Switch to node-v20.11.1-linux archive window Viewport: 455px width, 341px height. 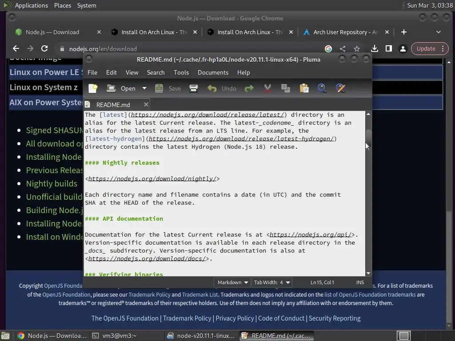[201, 336]
